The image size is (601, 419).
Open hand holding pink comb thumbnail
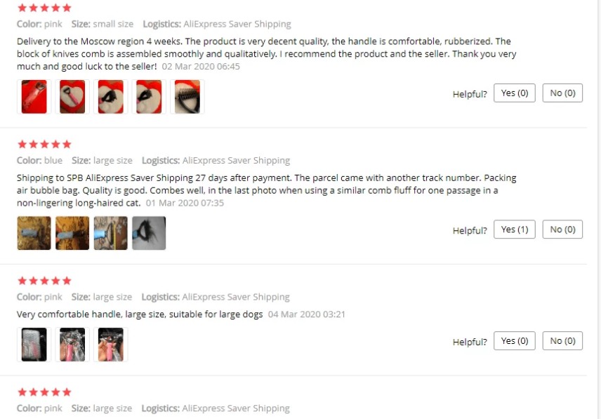111,345
